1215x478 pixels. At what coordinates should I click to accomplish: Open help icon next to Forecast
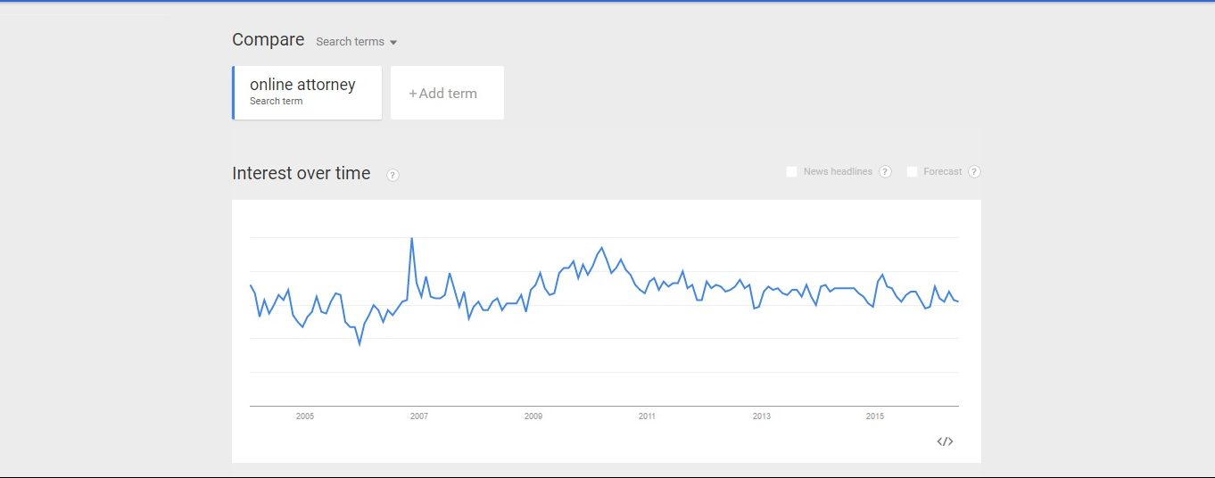tap(974, 172)
